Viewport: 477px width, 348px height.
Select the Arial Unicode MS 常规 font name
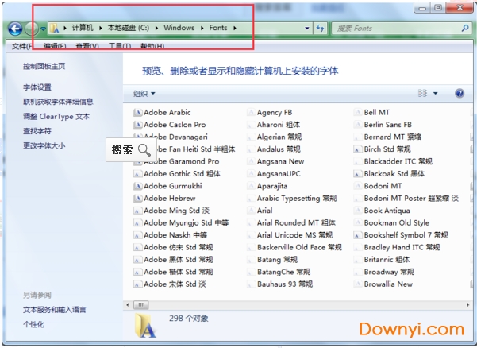click(x=294, y=235)
